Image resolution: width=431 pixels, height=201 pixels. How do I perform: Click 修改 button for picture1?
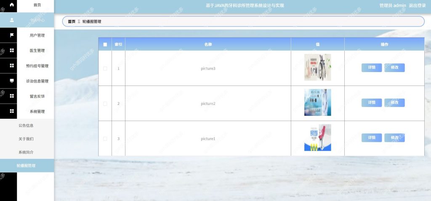[394, 138]
